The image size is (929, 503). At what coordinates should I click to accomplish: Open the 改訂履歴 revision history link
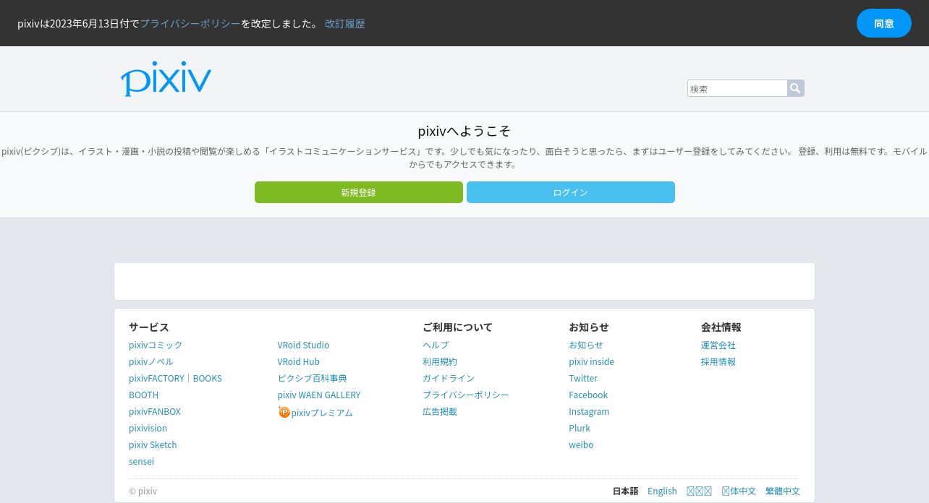(344, 23)
